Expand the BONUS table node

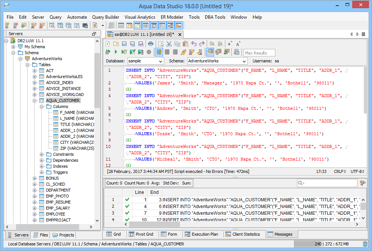[35, 178]
